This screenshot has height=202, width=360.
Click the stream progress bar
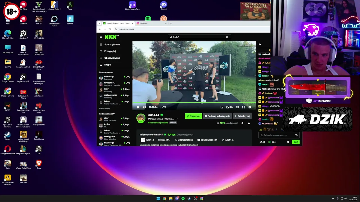coord(194,103)
